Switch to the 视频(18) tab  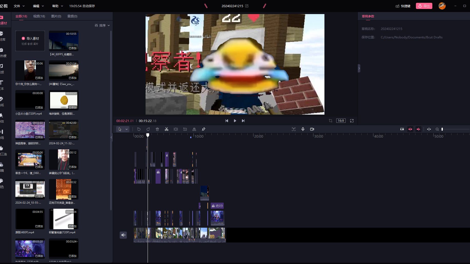point(39,16)
